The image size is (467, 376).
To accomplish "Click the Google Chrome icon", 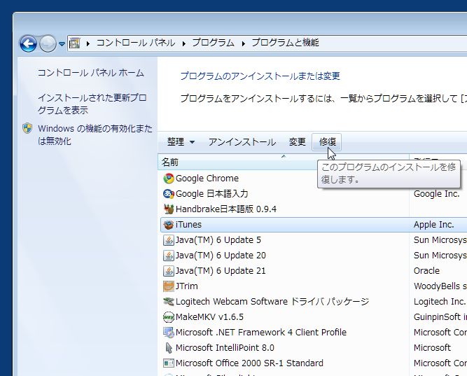I will coord(169,179).
